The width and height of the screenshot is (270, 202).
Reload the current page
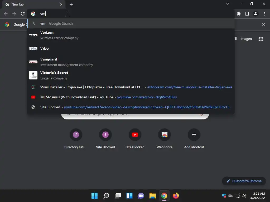23,14
